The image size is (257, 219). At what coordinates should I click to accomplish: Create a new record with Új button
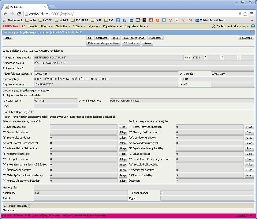point(89,38)
